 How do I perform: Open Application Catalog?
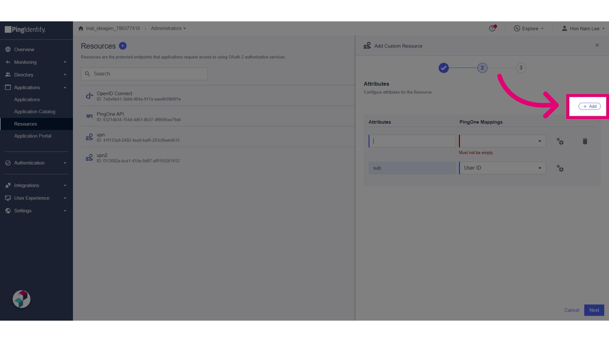click(x=35, y=111)
